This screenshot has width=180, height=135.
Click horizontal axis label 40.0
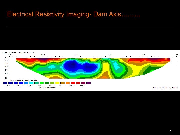[43, 55]
